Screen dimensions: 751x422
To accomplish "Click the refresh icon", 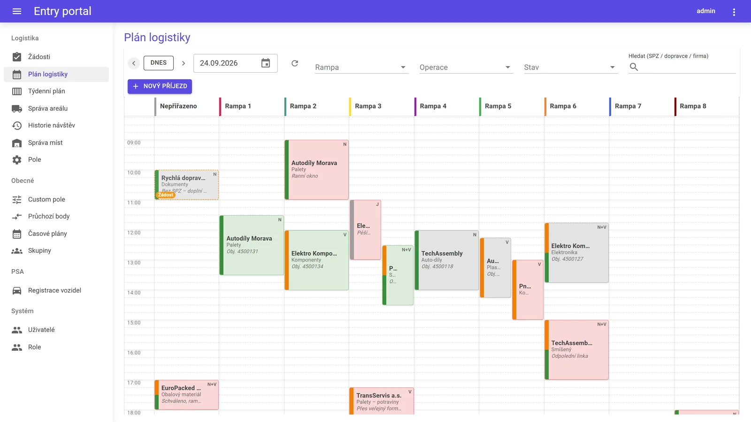I will coord(295,63).
